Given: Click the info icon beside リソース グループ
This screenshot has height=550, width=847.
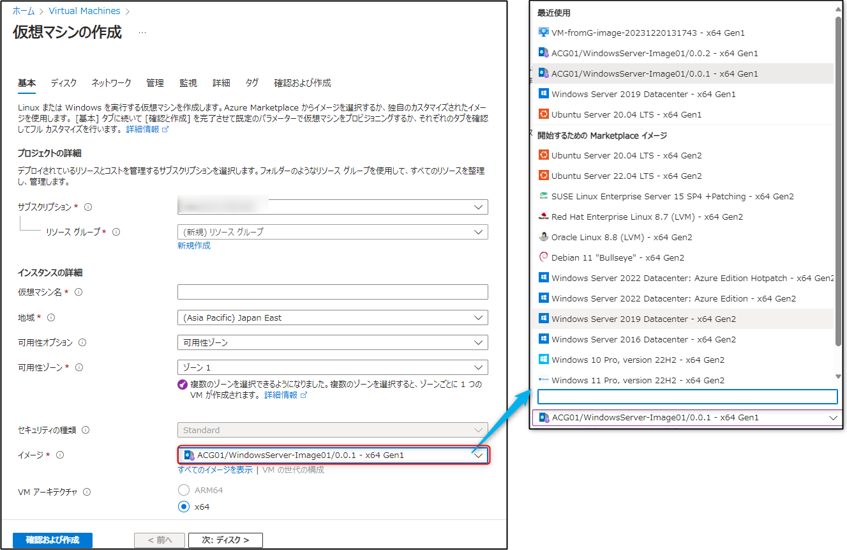Looking at the screenshot, I should pyautogui.click(x=116, y=232).
